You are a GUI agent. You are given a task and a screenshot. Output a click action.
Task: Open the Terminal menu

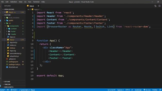[x=36, y=2]
